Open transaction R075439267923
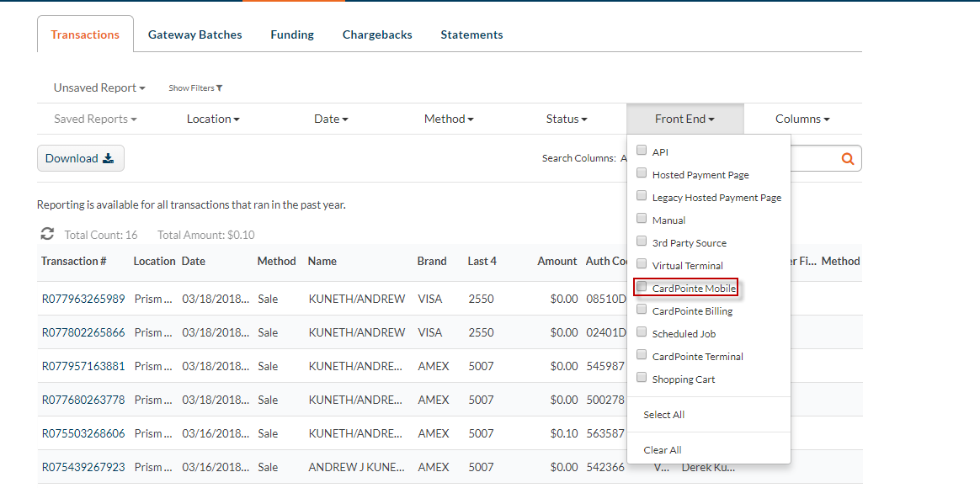This screenshot has height=488, width=980. 83,467
